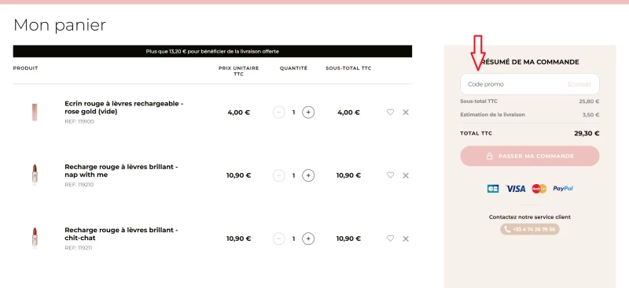This screenshot has height=288, width=629.
Task: Select the Sous-total TTC value 25,80 €
Action: [x=589, y=102]
